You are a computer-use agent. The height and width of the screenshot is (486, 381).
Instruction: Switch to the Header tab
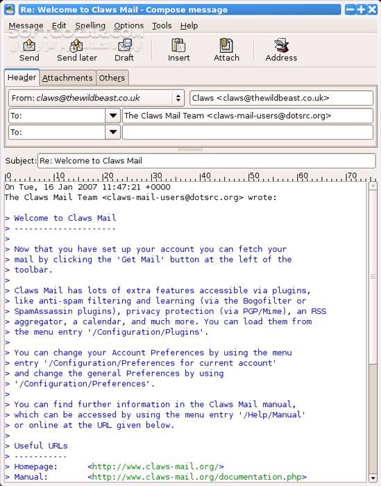22,77
